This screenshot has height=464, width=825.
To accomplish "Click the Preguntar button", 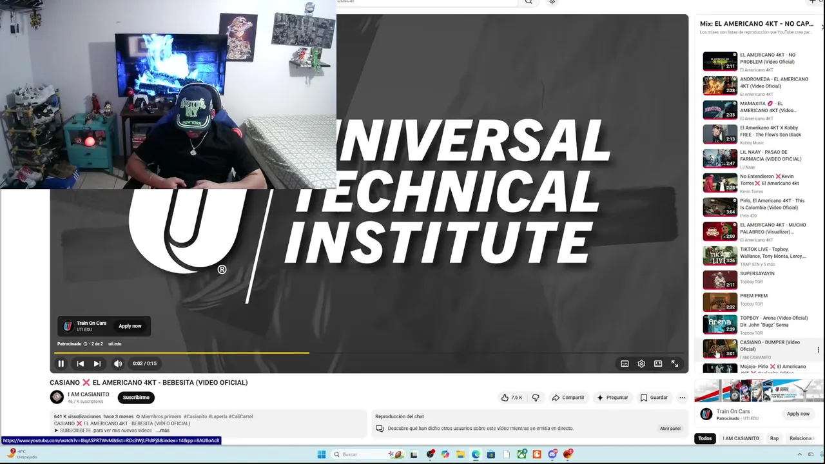I will pos(612,398).
